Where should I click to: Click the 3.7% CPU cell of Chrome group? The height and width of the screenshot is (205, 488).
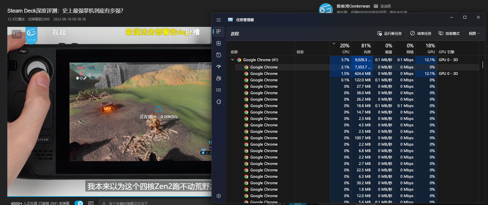tap(341, 60)
